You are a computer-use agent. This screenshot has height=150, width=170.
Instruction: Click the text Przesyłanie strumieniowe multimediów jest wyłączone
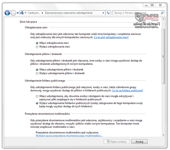tap(67, 132)
